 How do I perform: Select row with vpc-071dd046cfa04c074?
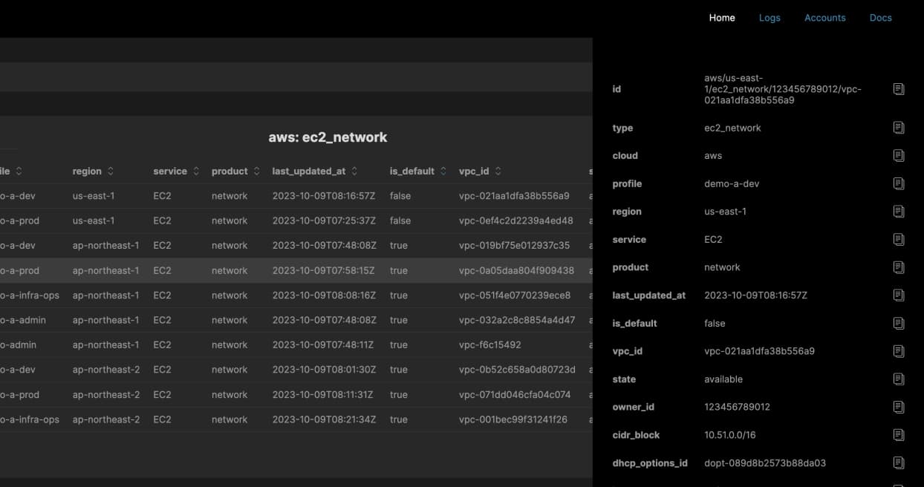296,395
